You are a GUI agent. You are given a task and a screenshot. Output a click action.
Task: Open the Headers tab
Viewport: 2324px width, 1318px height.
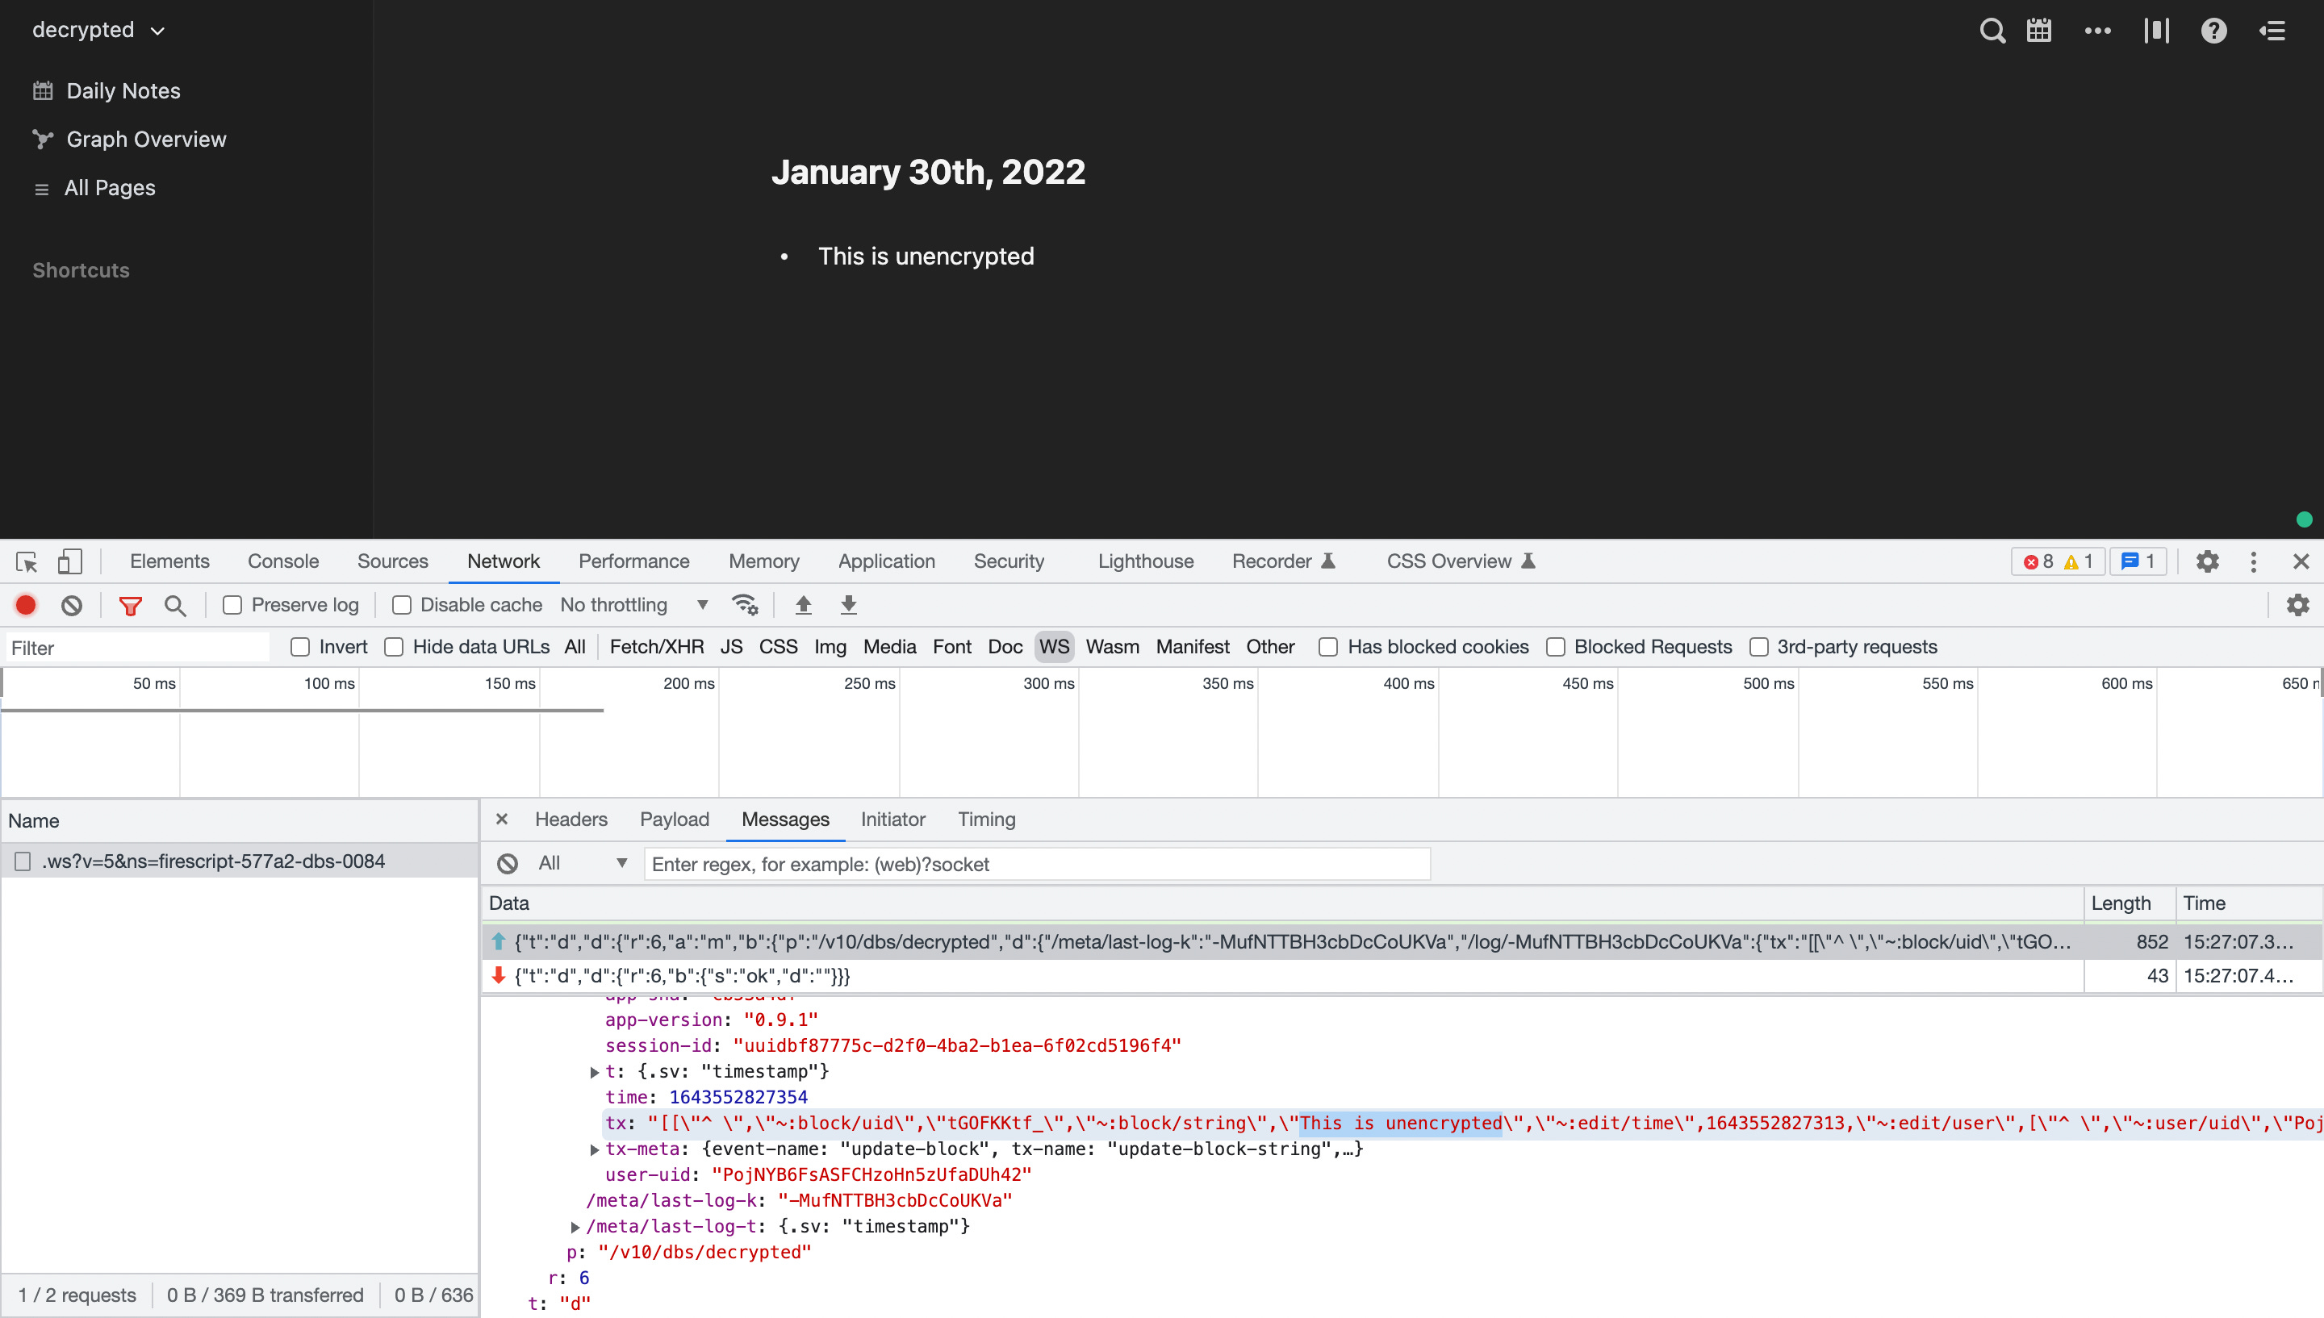tap(571, 820)
